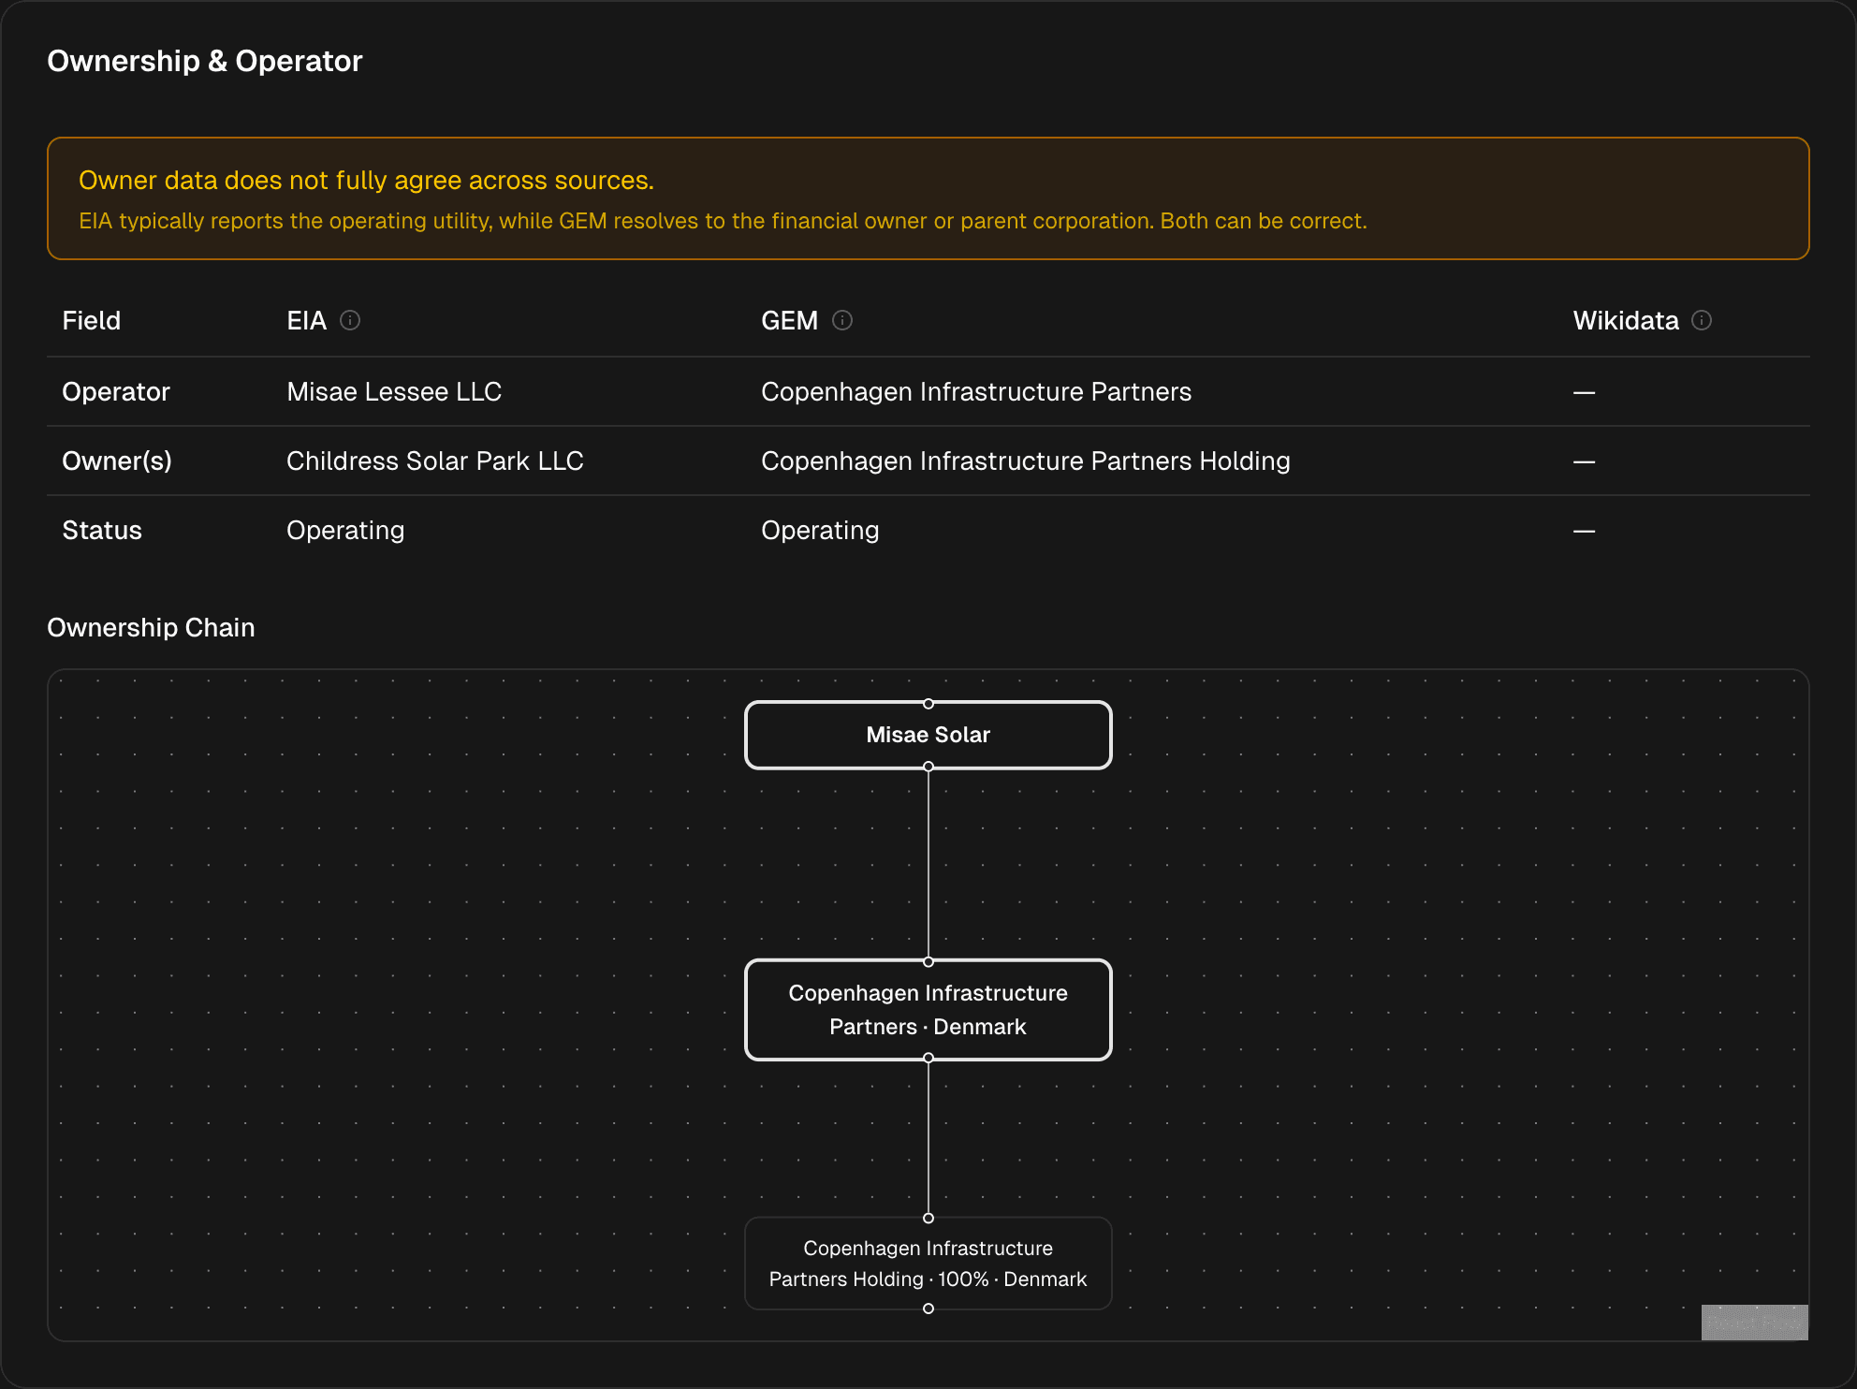Click the Wikidata dash in Operator row

point(1584,392)
